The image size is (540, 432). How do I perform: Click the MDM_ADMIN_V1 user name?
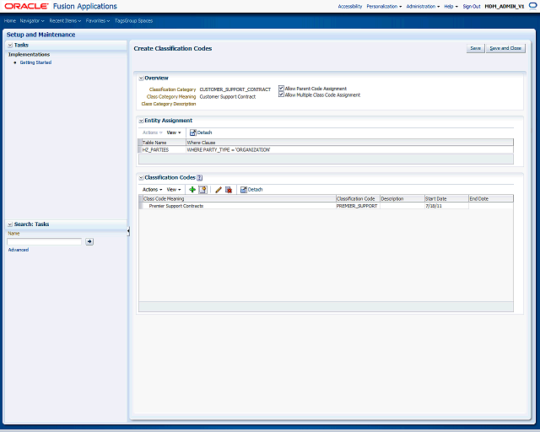coord(505,6)
